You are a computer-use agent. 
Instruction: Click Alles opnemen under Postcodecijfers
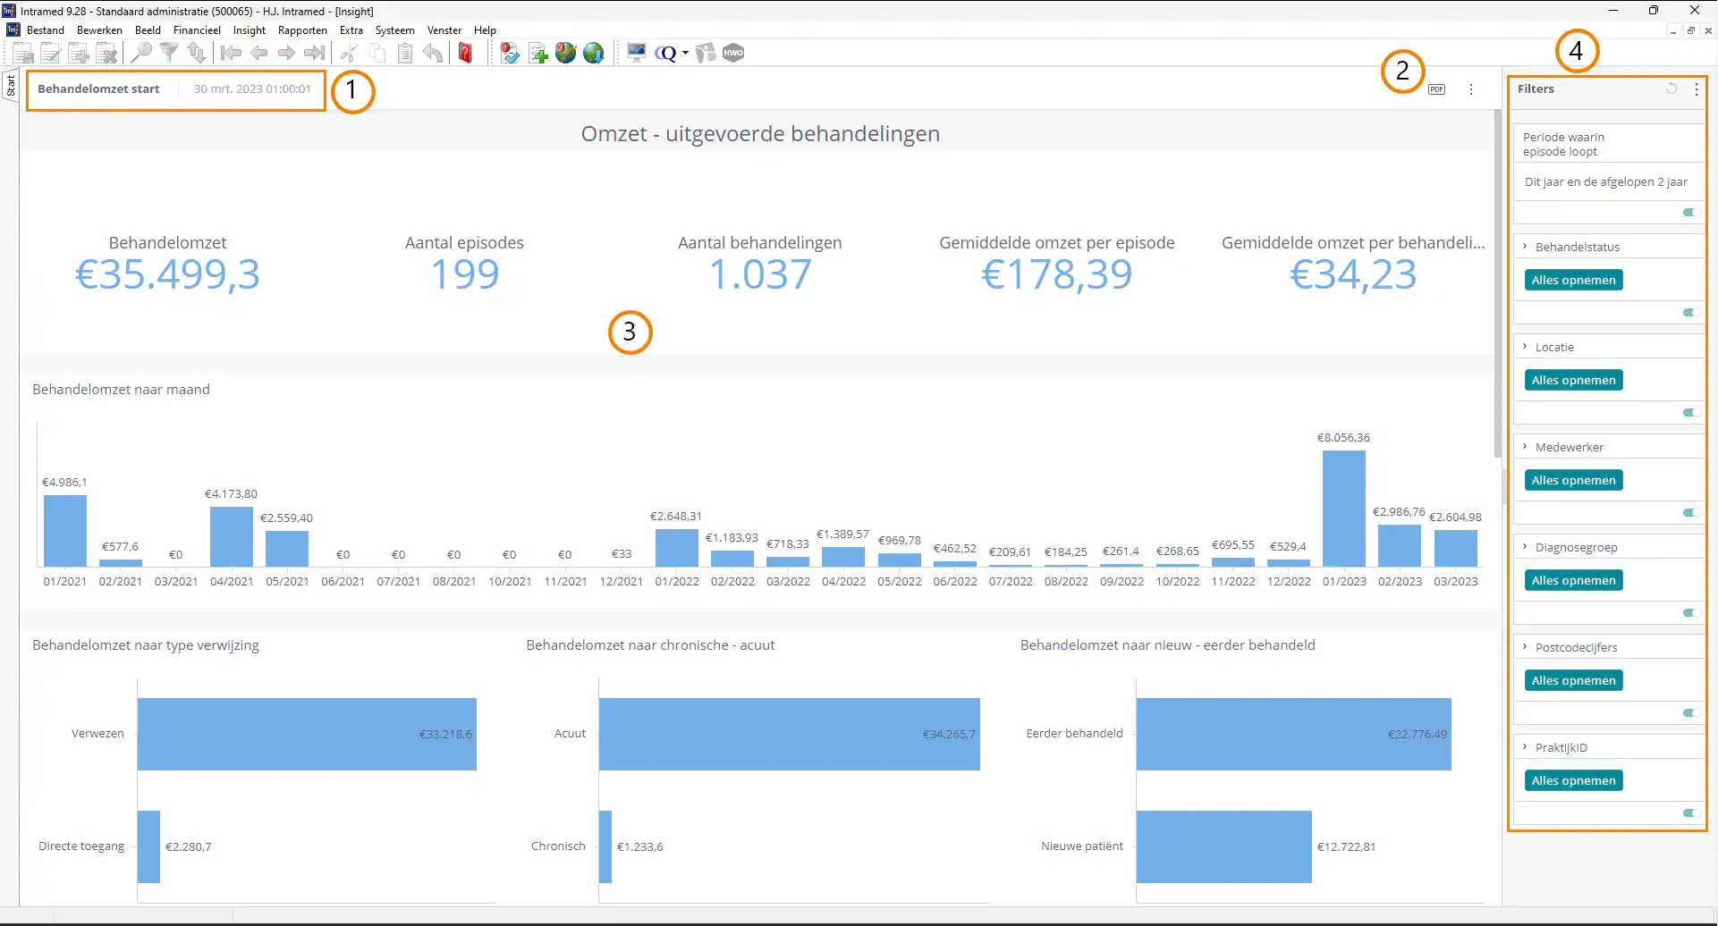coord(1573,681)
